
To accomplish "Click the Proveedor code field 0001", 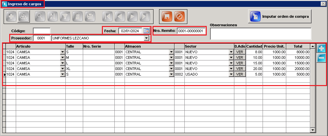I will [x=42, y=38].
